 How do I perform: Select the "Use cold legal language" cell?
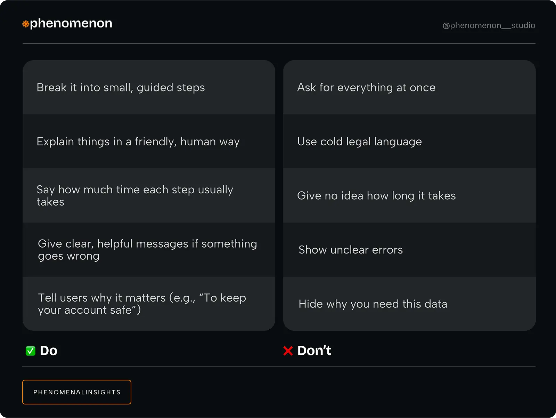point(359,142)
